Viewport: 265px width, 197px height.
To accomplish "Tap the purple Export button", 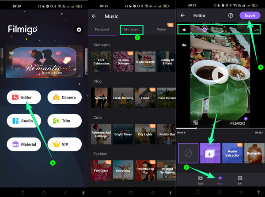I will click(250, 15).
